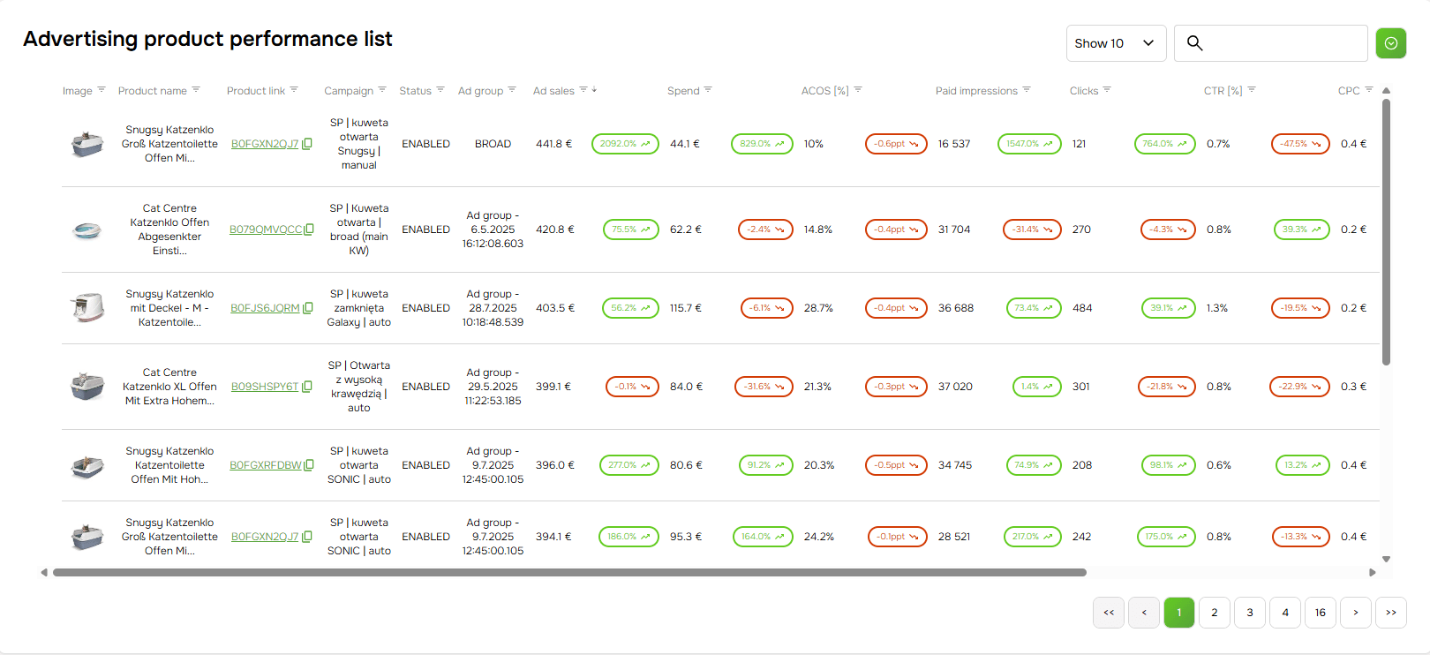Go to page 2 of results
The height and width of the screenshot is (655, 1430).
1215,613
